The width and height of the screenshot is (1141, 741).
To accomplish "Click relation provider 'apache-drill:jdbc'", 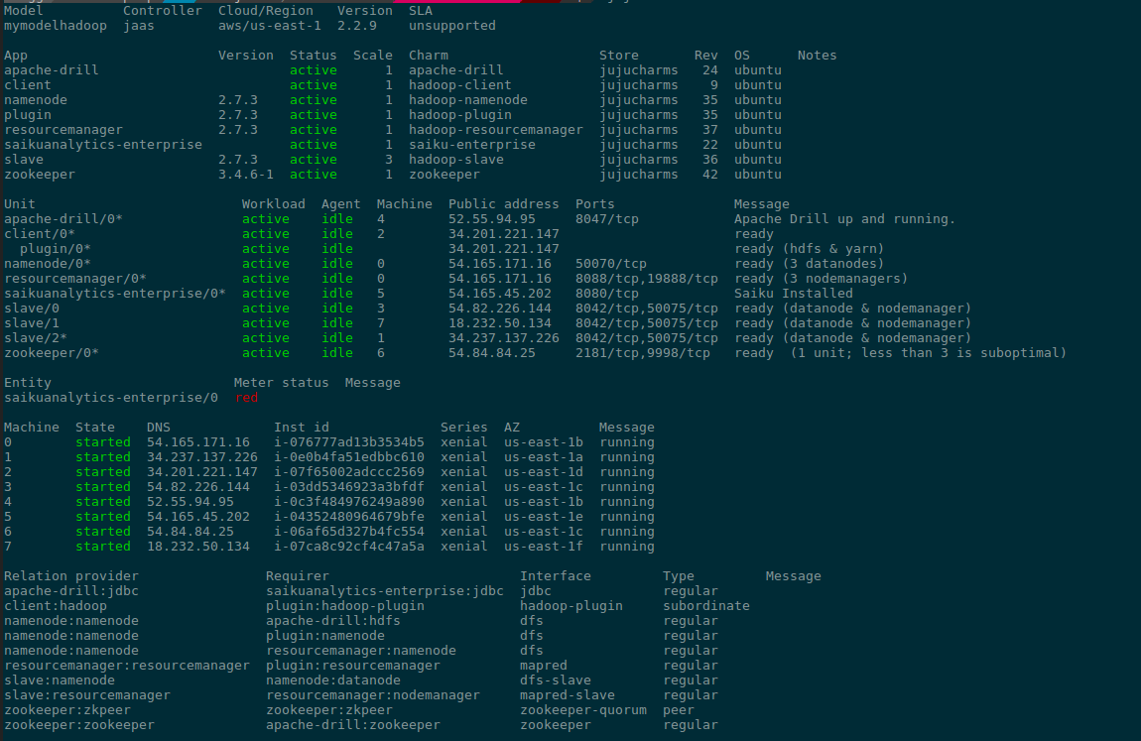I will [71, 591].
